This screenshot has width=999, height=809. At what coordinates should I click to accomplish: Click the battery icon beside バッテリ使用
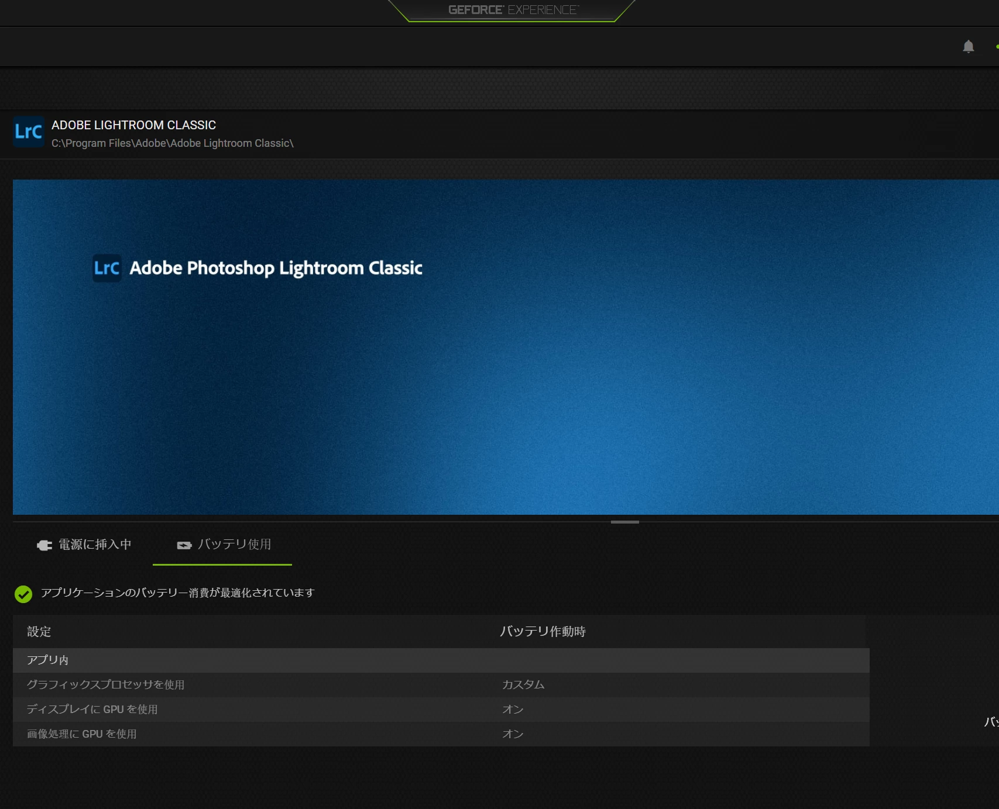[184, 545]
